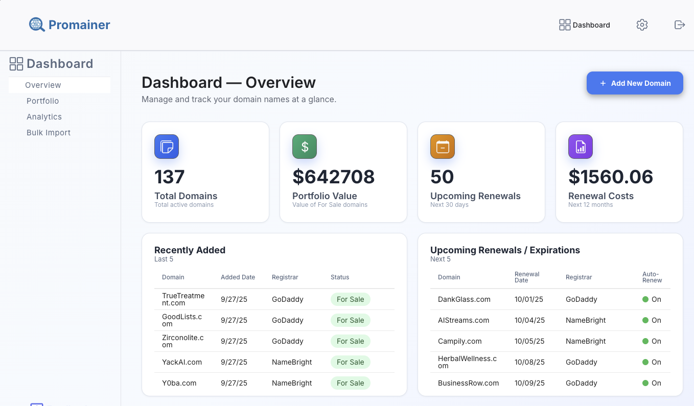Click the purple Renewal Costs report icon
The height and width of the screenshot is (406, 694).
pos(581,147)
